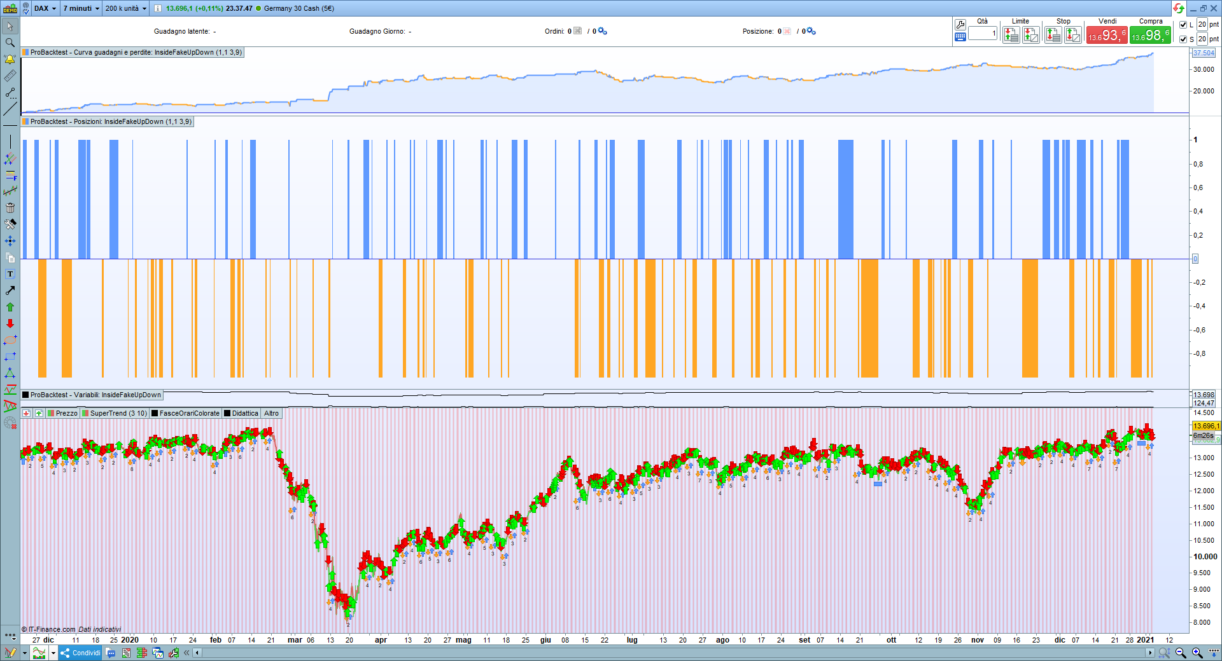The width and height of the screenshot is (1222, 661).
Task: Open the 7 minuti timeframe dropdown
Action: tap(81, 8)
